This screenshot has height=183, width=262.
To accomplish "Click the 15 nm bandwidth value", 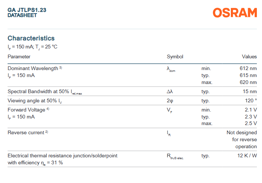I will point(250,92).
